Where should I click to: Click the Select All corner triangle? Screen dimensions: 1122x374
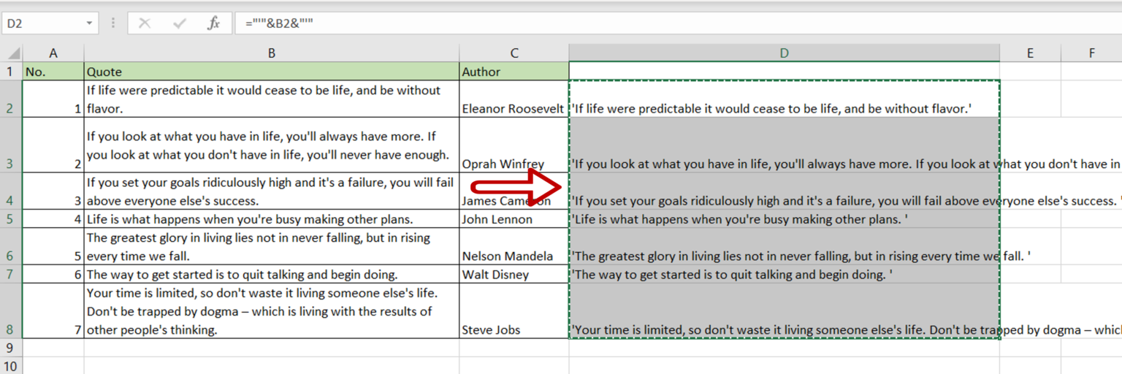coord(12,53)
